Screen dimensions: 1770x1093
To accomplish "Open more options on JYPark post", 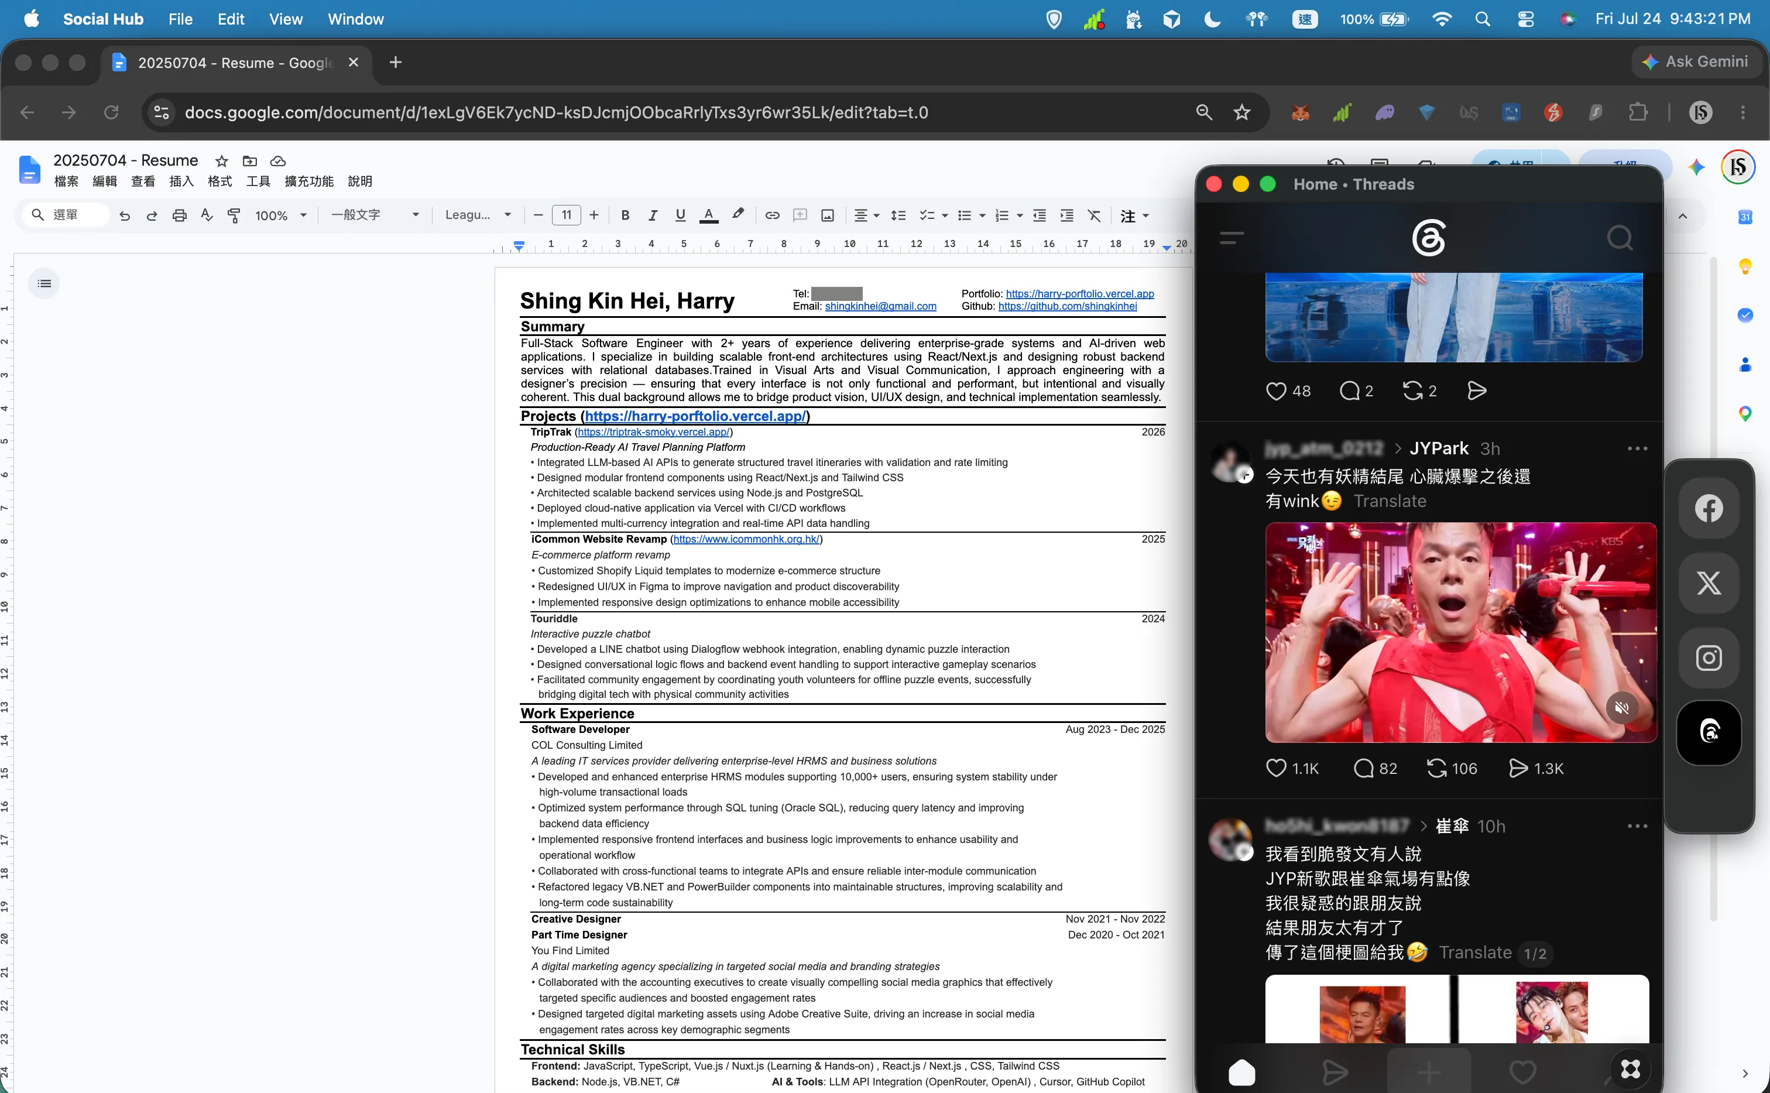I will 1637,449.
